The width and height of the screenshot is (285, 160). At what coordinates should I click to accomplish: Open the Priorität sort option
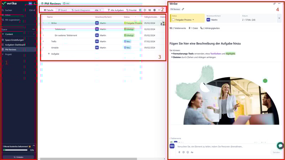point(131,10)
